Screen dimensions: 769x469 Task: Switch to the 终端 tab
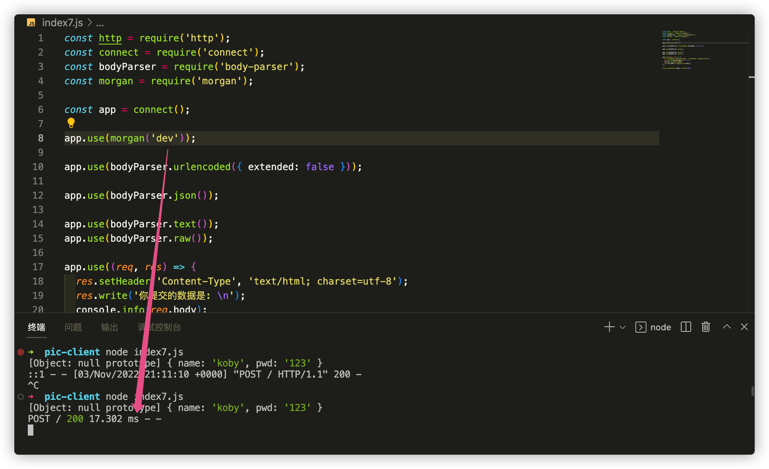(x=37, y=327)
